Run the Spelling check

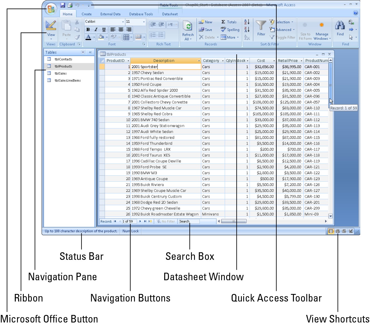pos(230,30)
